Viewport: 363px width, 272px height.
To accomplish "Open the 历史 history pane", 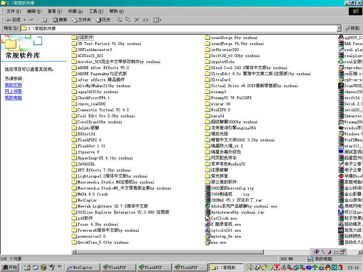I will pyautogui.click(x=103, y=20).
